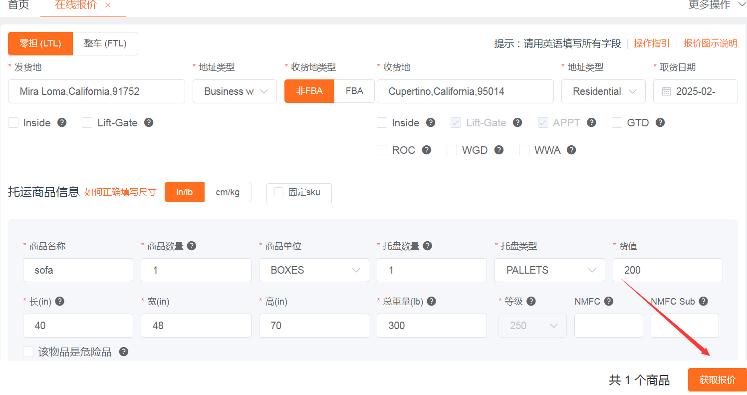This screenshot has width=747, height=395.
Task: Go to the 首页 tab
Action: click(x=18, y=5)
